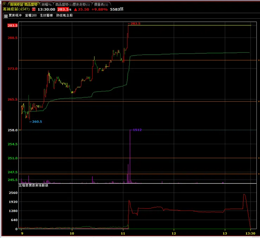Click the price change 25.50 value

[x=83, y=9]
